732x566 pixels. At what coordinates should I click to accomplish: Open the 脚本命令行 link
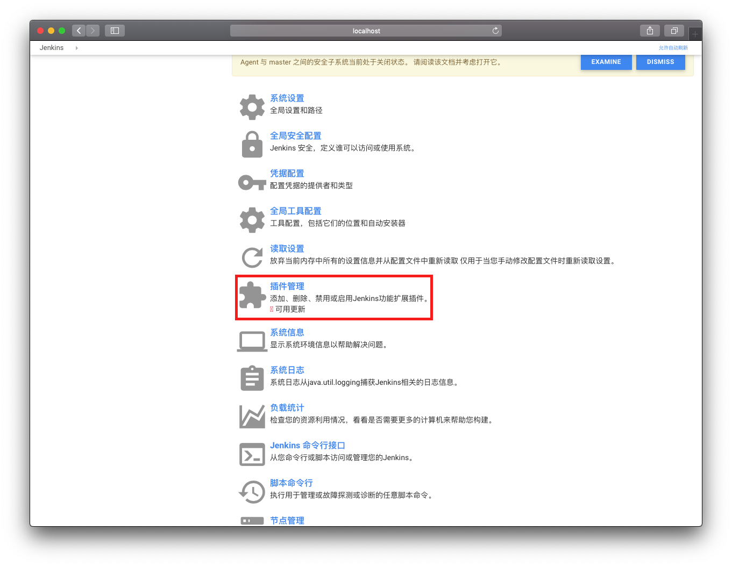coord(292,483)
